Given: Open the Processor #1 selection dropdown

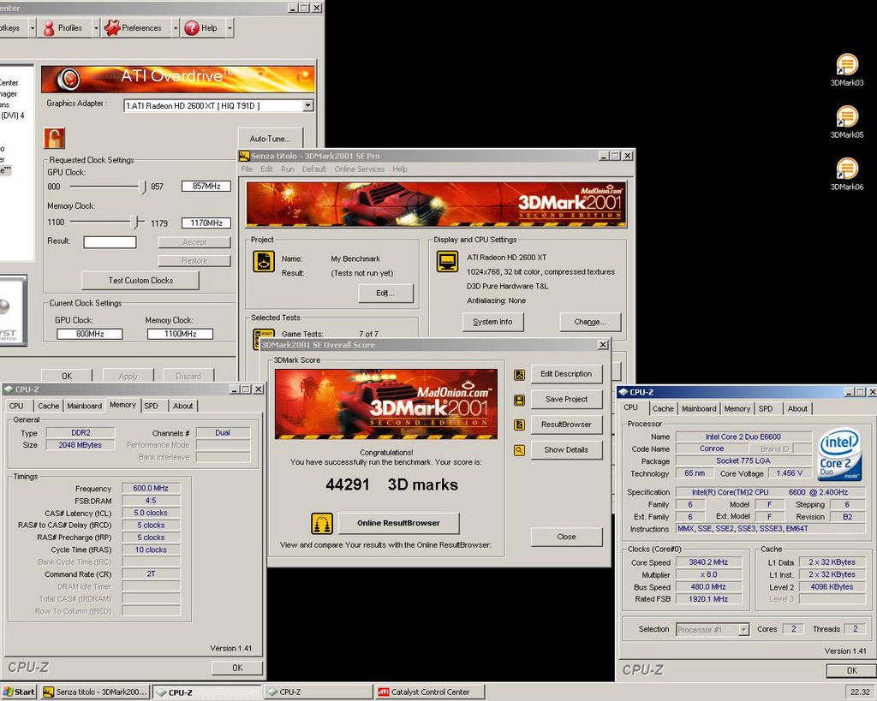Looking at the screenshot, I should click(x=743, y=629).
